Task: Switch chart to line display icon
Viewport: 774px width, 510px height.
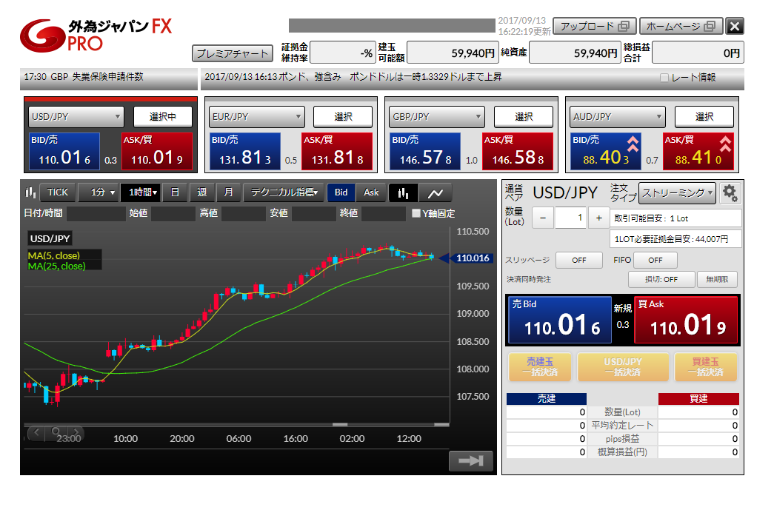Action: [435, 193]
